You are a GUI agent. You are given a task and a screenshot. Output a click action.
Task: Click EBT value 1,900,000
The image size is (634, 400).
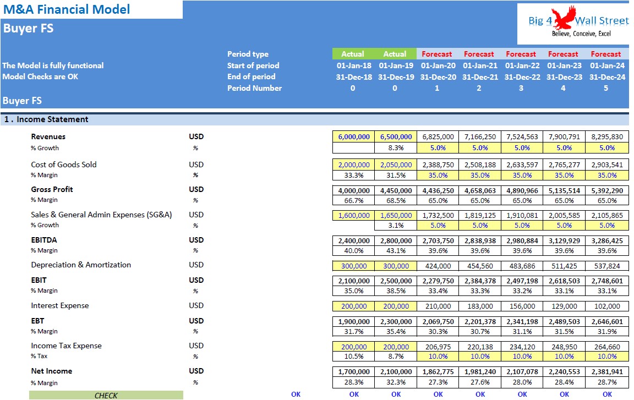[x=354, y=322]
